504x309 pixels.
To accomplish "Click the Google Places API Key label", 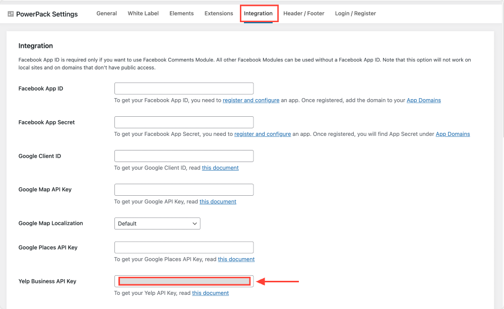I will coord(48,248).
